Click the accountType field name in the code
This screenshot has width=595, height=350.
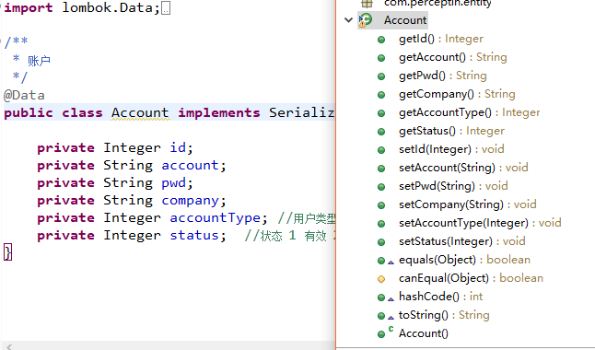click(x=215, y=218)
